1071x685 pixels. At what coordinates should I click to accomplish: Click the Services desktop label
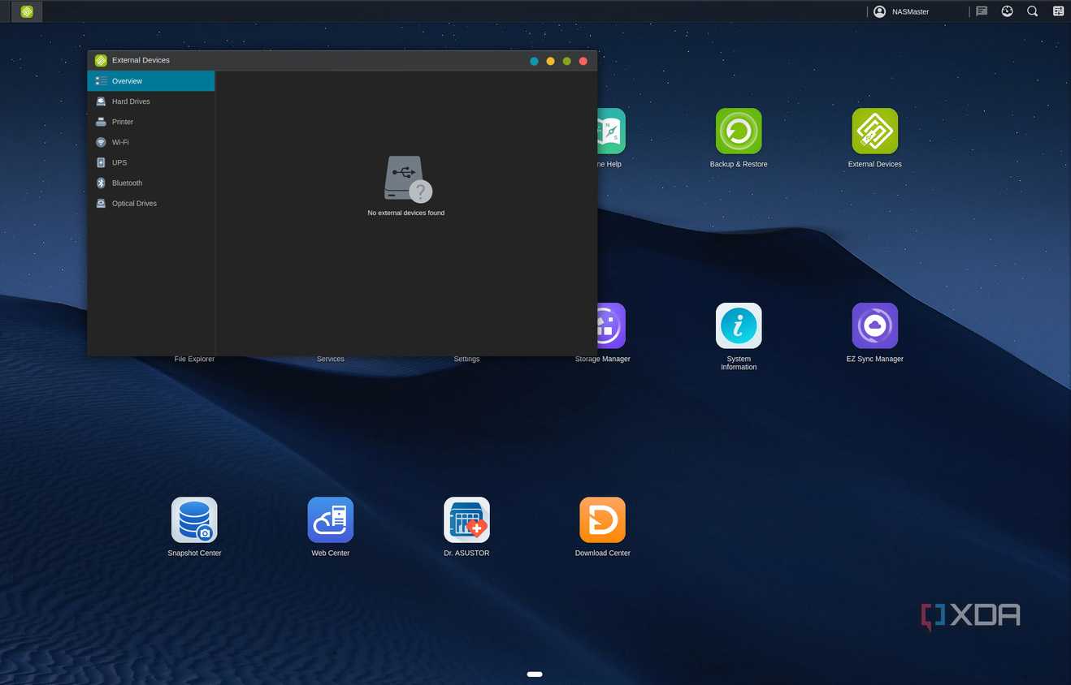(x=331, y=359)
